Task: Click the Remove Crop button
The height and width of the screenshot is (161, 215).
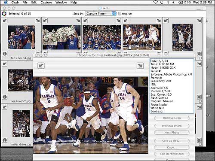Action: [x=172, y=118]
